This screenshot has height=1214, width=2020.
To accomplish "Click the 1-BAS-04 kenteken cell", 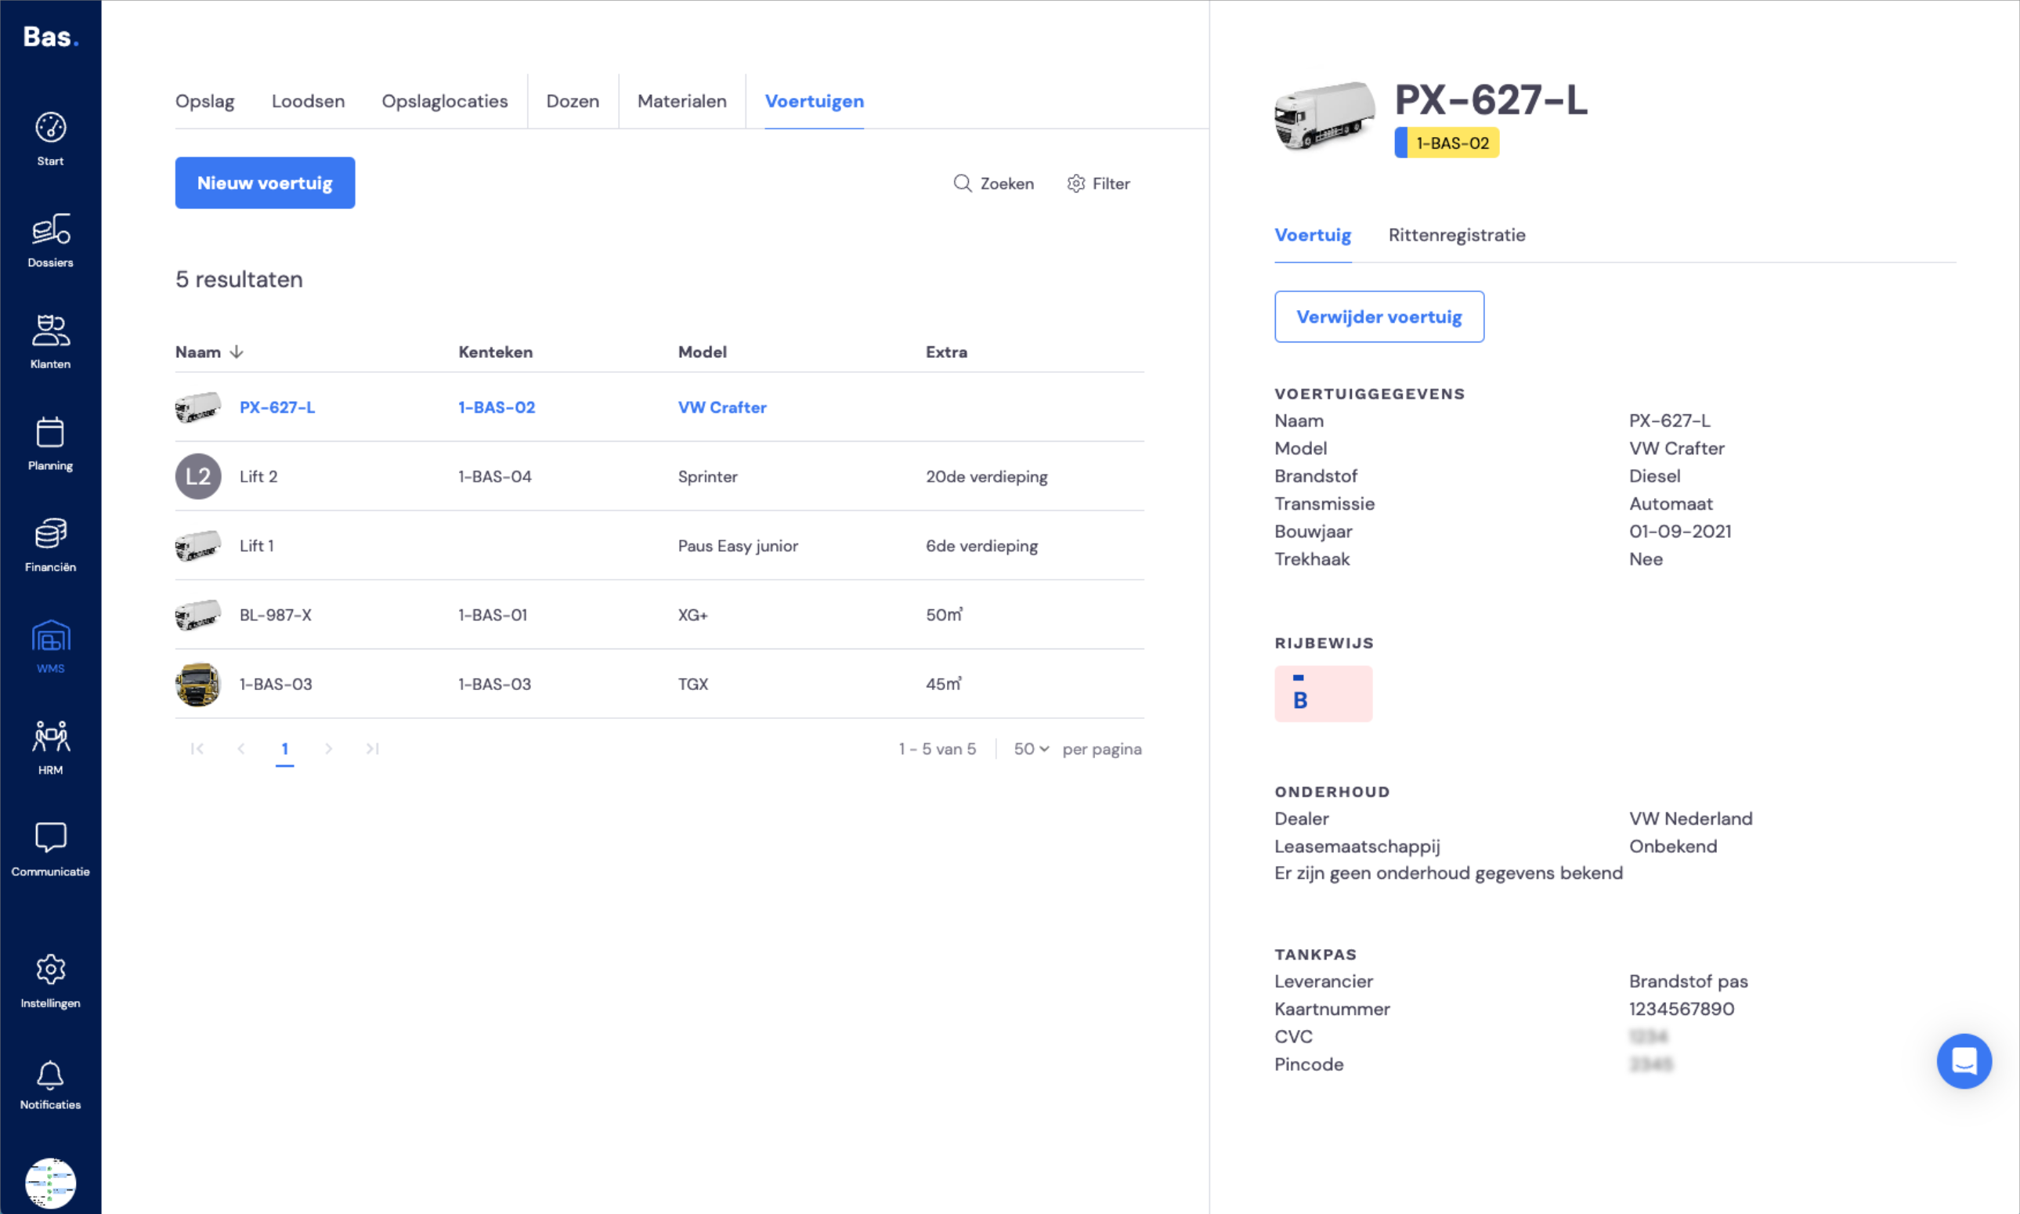I will tap(495, 476).
